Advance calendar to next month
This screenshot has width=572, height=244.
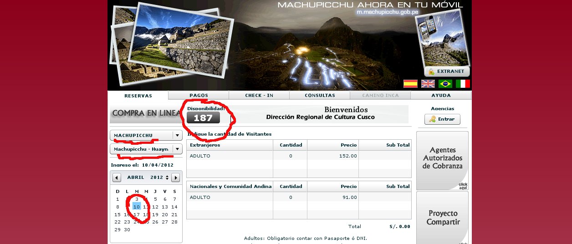pos(175,178)
